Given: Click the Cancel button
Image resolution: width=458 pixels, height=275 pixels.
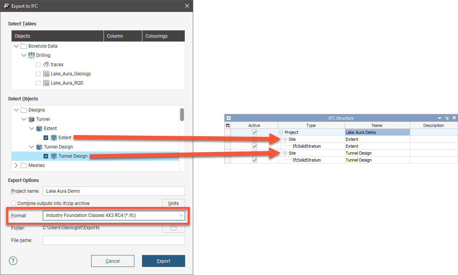Looking at the screenshot, I should 113,261.
